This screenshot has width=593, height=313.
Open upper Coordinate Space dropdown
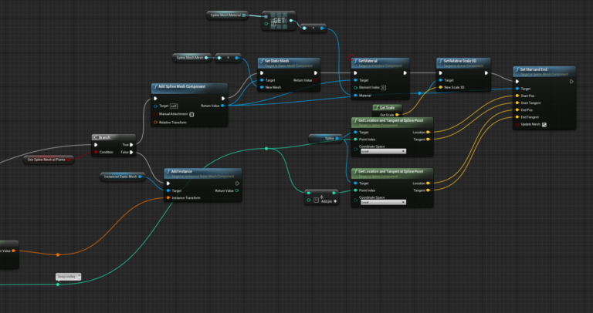[x=382, y=152]
